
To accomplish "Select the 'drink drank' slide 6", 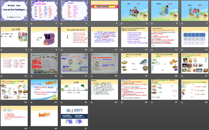I will pos(165,11).
